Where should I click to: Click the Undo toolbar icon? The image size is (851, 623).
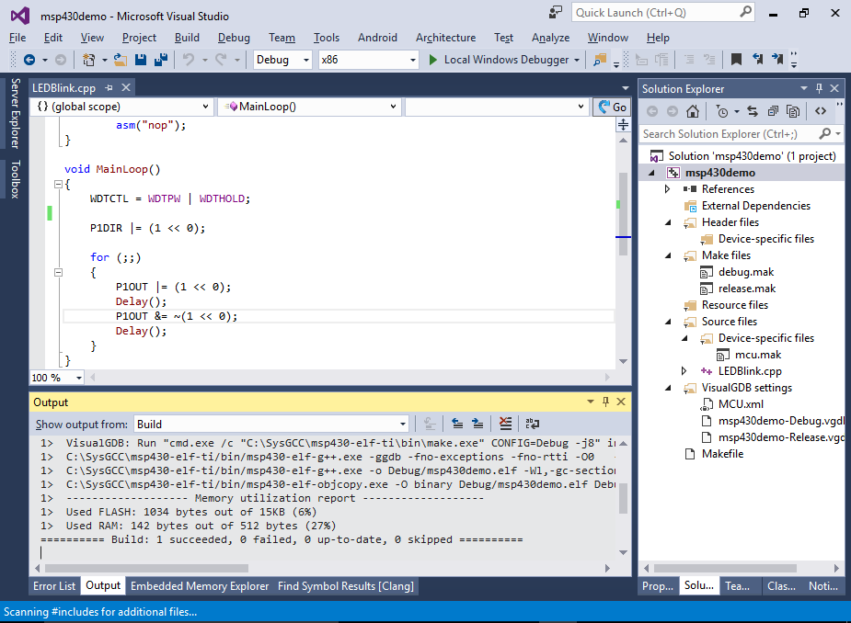pos(189,60)
